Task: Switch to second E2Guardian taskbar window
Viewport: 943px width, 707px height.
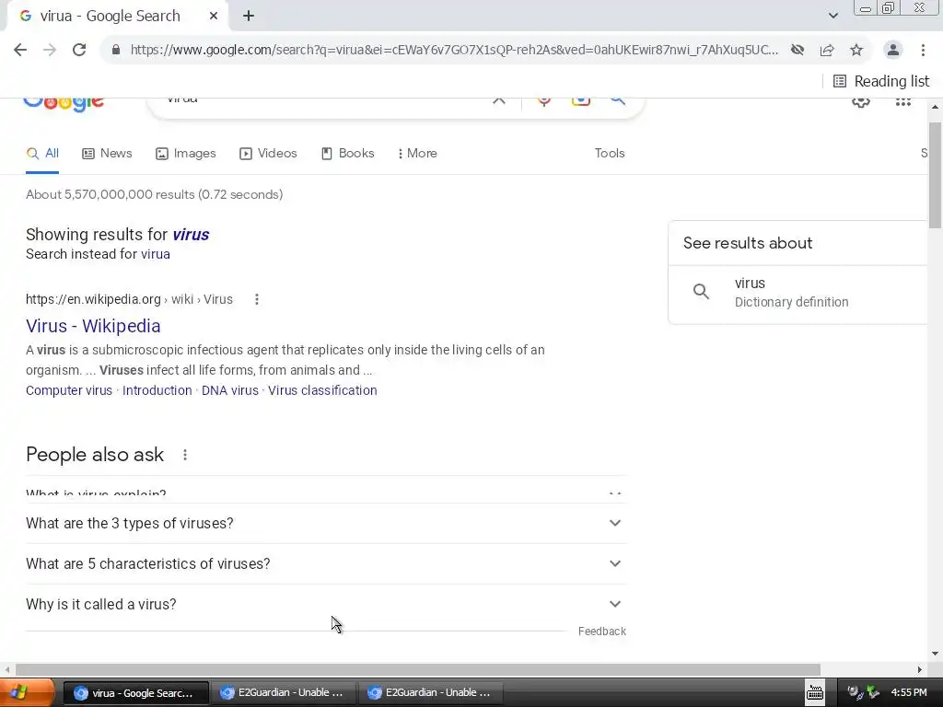Action: 431,693
